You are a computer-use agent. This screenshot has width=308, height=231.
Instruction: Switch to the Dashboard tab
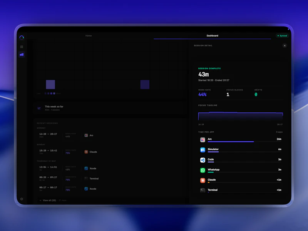pos(213,35)
